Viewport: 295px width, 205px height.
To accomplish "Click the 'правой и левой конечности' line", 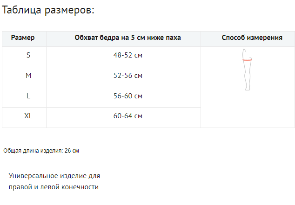I will point(54,187).
